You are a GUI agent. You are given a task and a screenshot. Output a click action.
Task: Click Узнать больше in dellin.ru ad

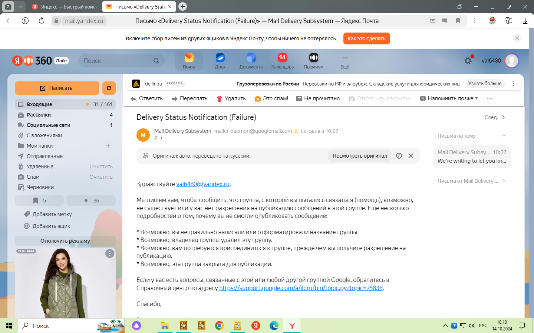(x=485, y=84)
